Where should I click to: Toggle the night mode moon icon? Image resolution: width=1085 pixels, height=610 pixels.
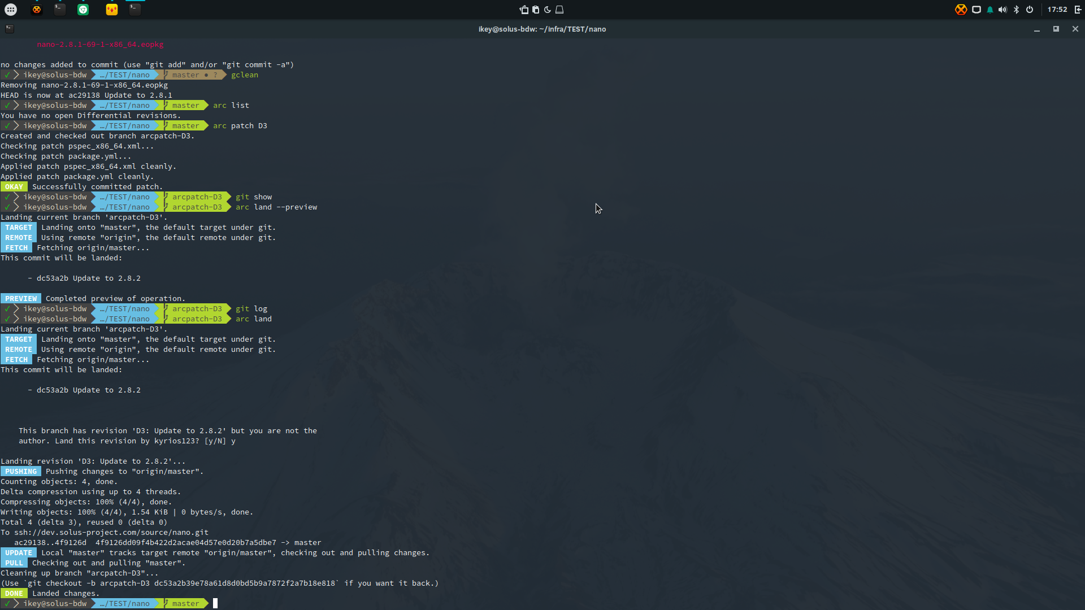(548, 10)
